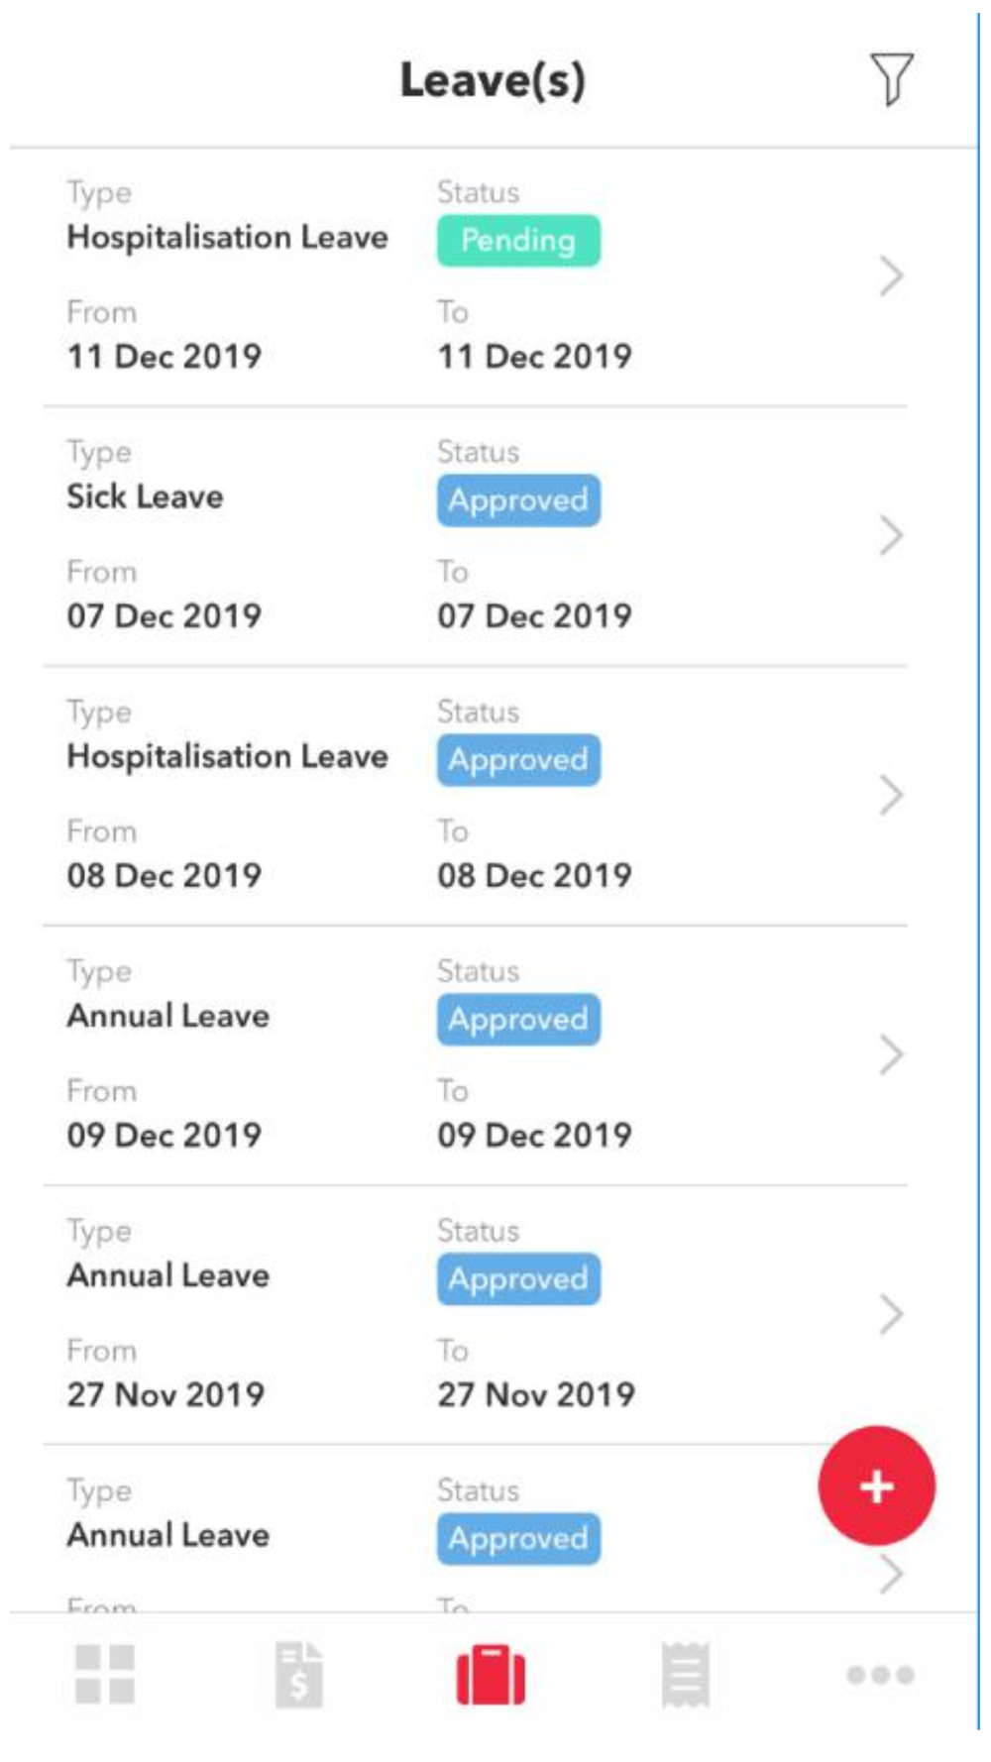
Task: Expand the Sick Leave 07 Dec chevron
Action: click(x=891, y=535)
